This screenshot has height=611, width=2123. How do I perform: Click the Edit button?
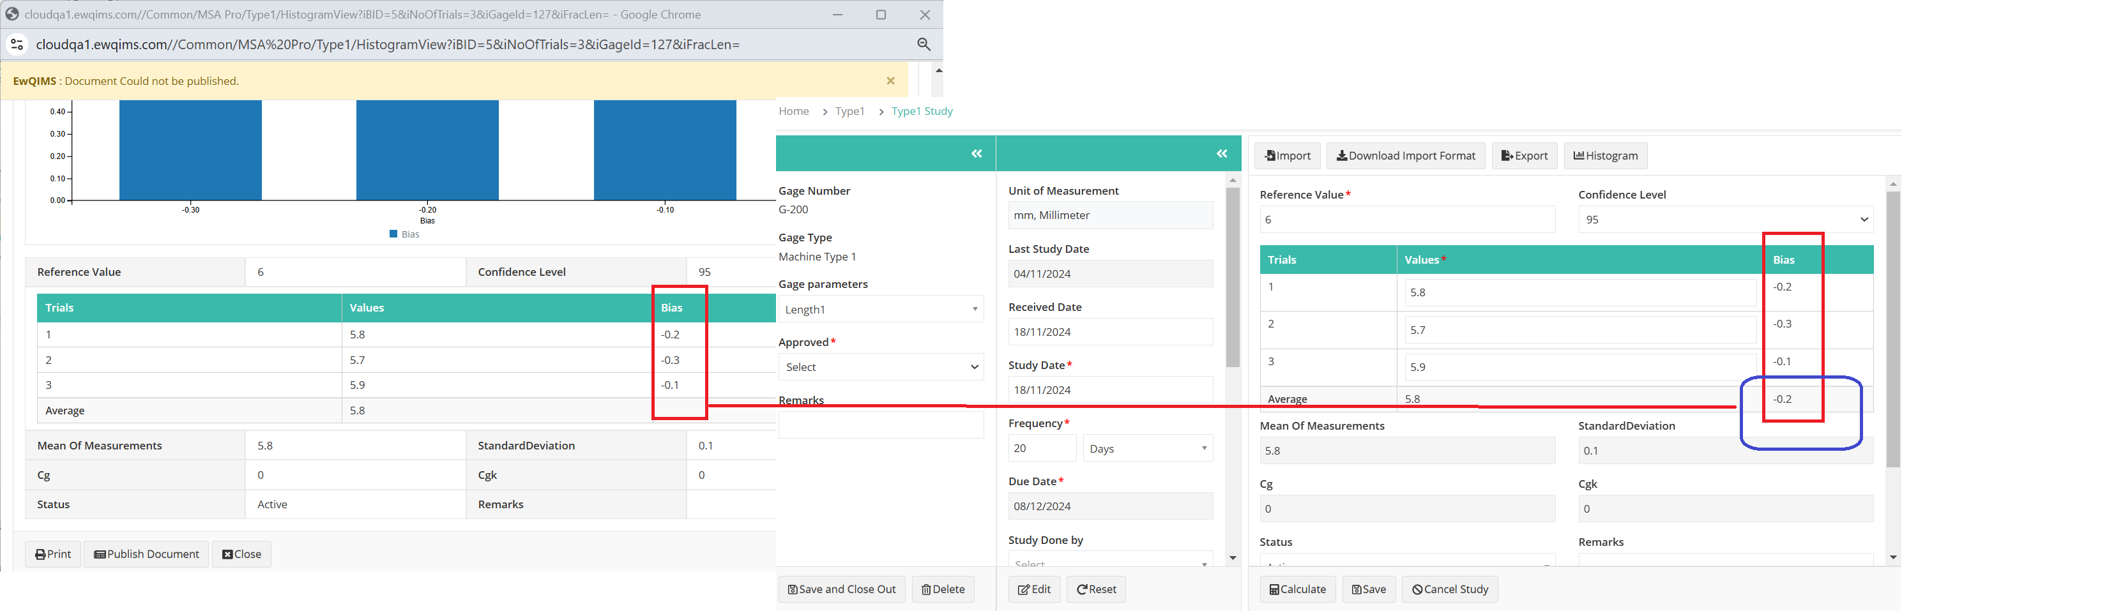pyautogui.click(x=1034, y=589)
